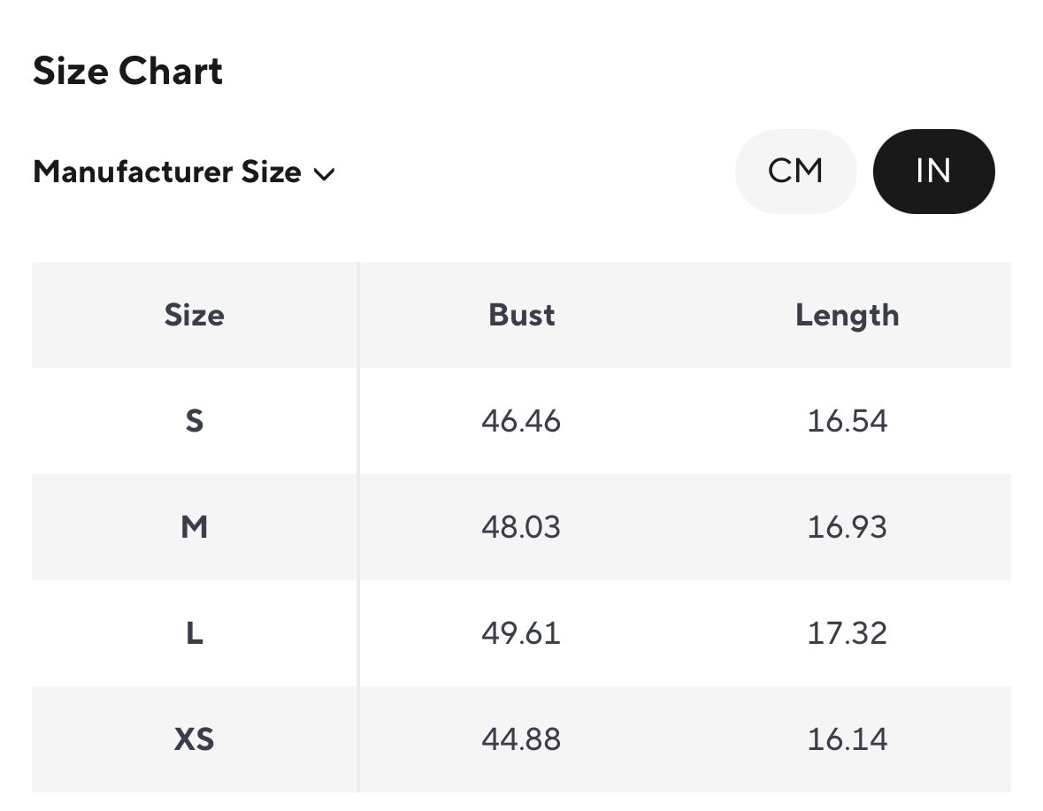This screenshot has height=811, width=1043.
Task: Click the chevron next to Manufacturer Size
Action: 324,174
